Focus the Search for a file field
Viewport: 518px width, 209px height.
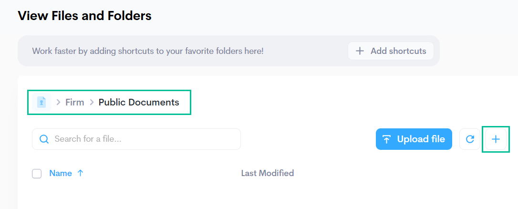tap(143, 139)
